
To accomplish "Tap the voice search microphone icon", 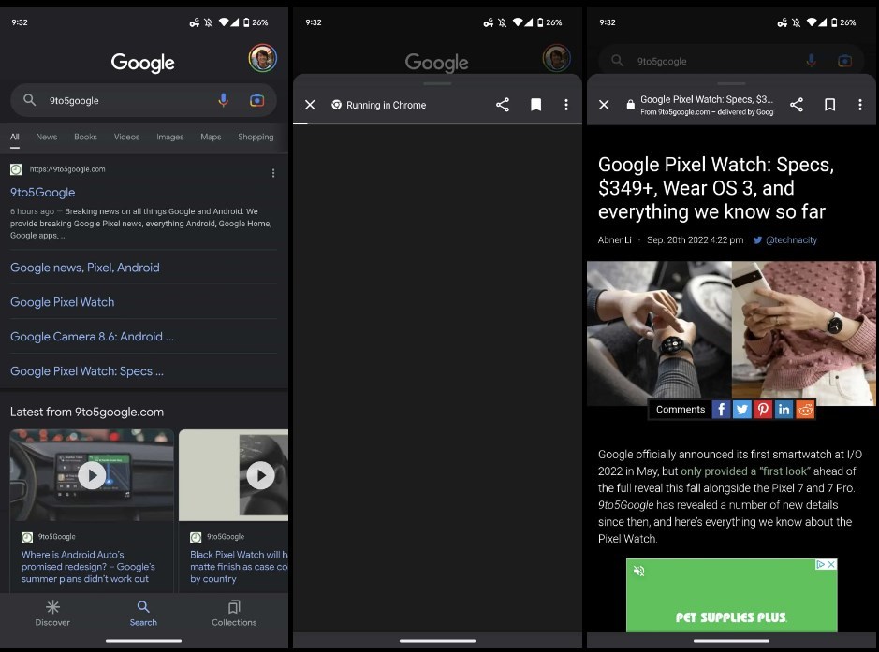I will (223, 100).
